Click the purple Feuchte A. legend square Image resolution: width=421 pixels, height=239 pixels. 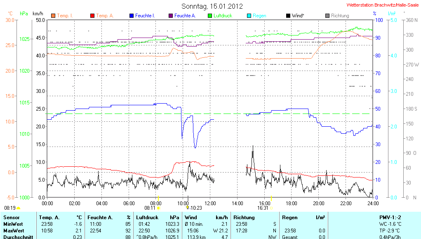click(x=170, y=16)
